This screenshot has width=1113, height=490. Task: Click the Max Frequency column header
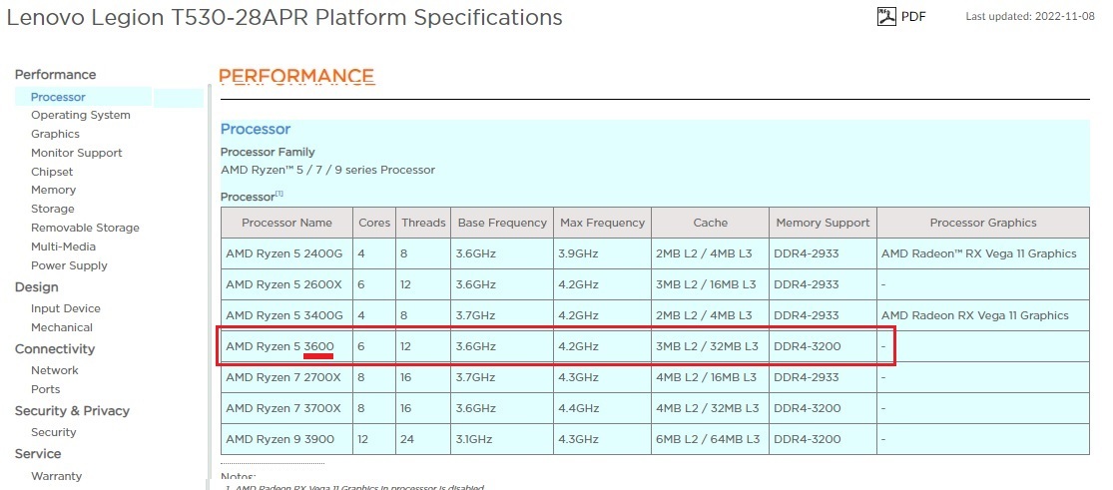coord(602,223)
